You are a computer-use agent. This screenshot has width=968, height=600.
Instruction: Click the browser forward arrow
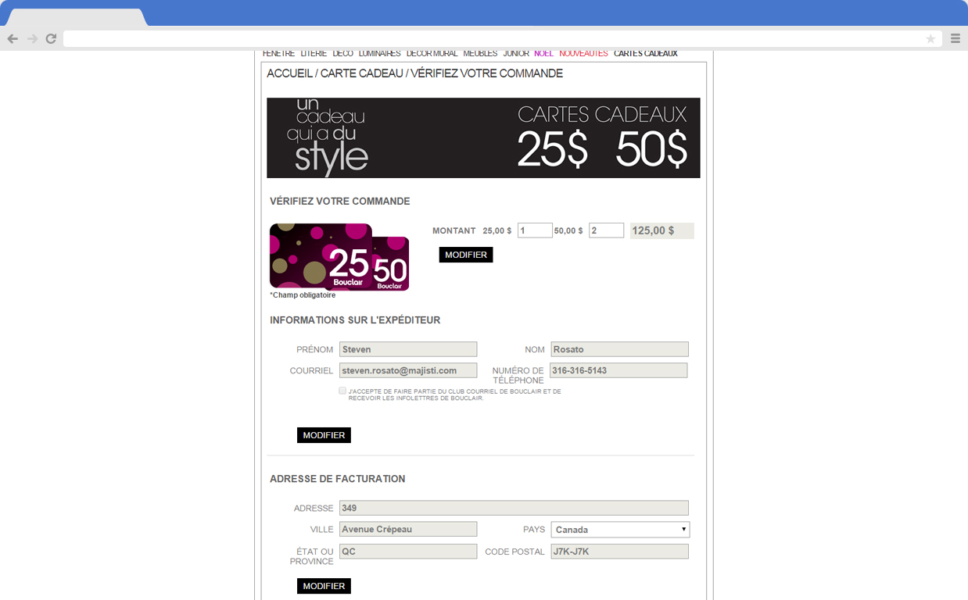click(31, 37)
